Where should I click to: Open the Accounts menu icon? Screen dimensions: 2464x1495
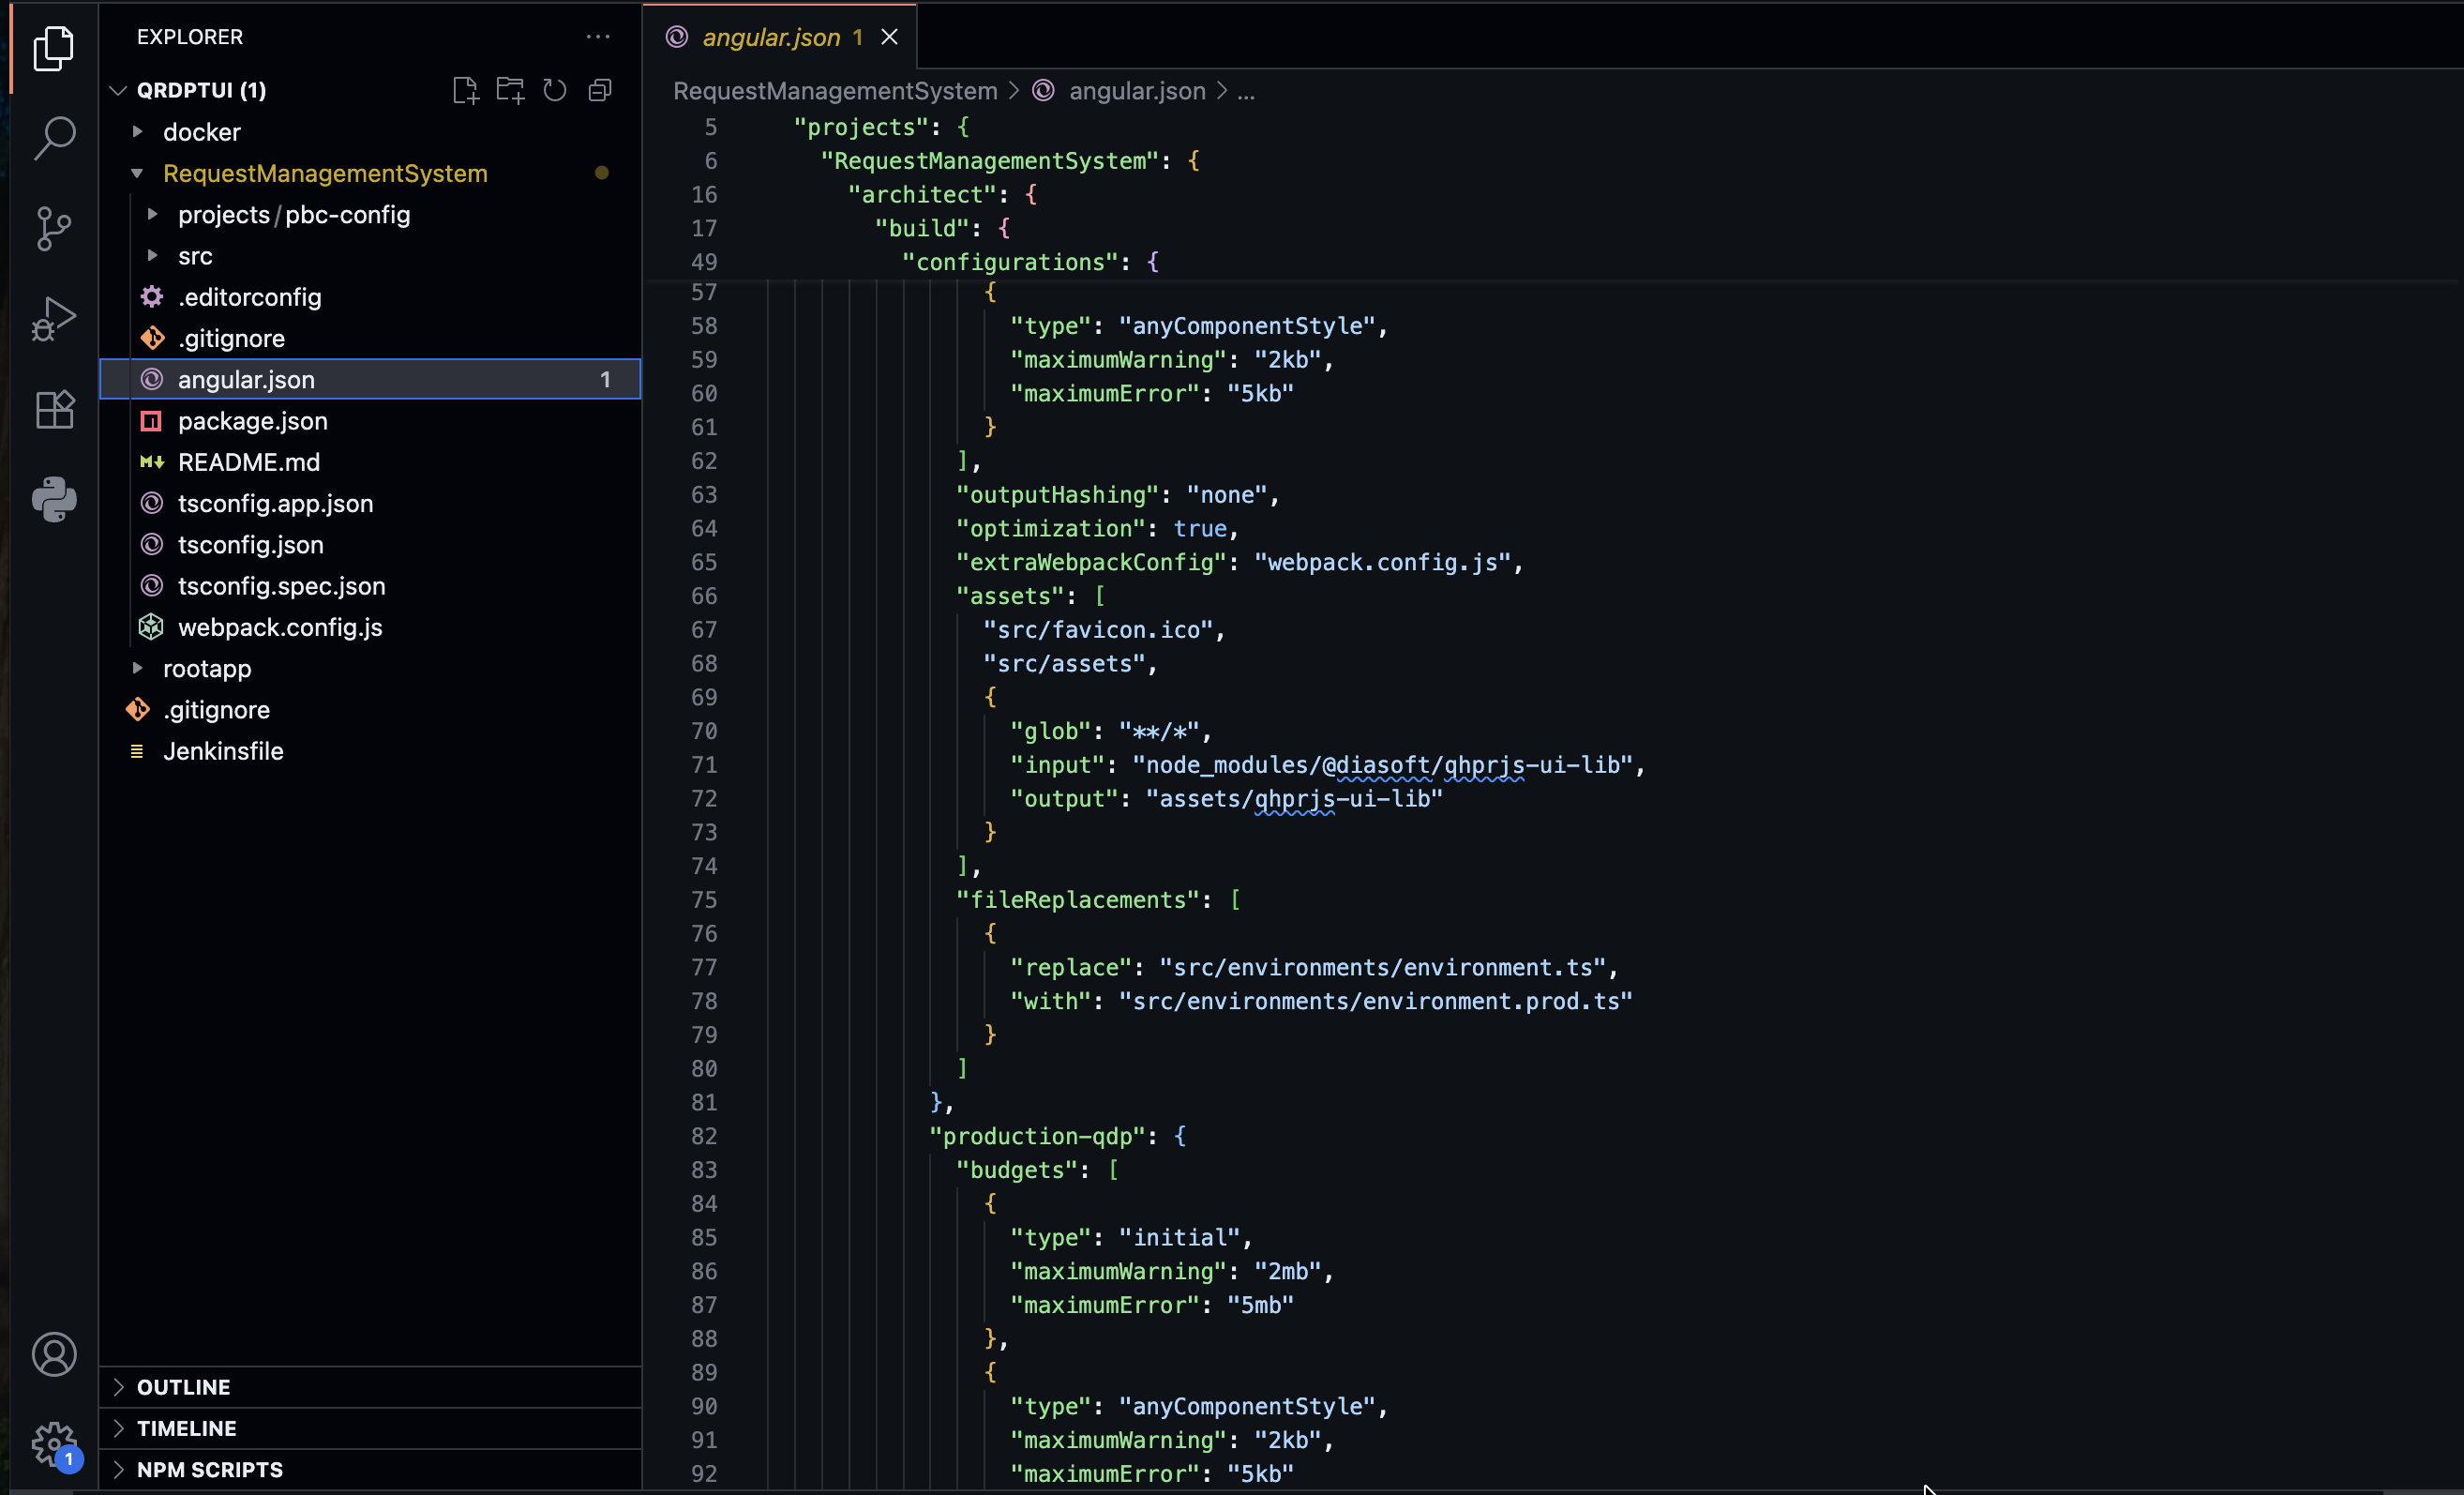pos(54,1354)
